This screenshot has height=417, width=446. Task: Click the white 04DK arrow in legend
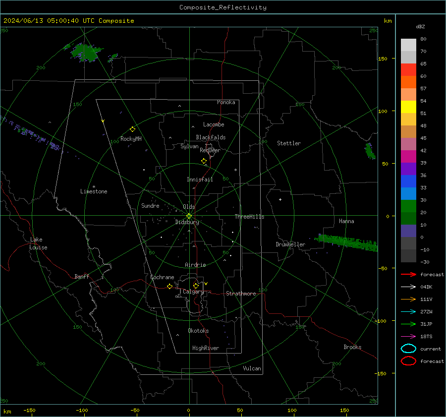(x=408, y=287)
